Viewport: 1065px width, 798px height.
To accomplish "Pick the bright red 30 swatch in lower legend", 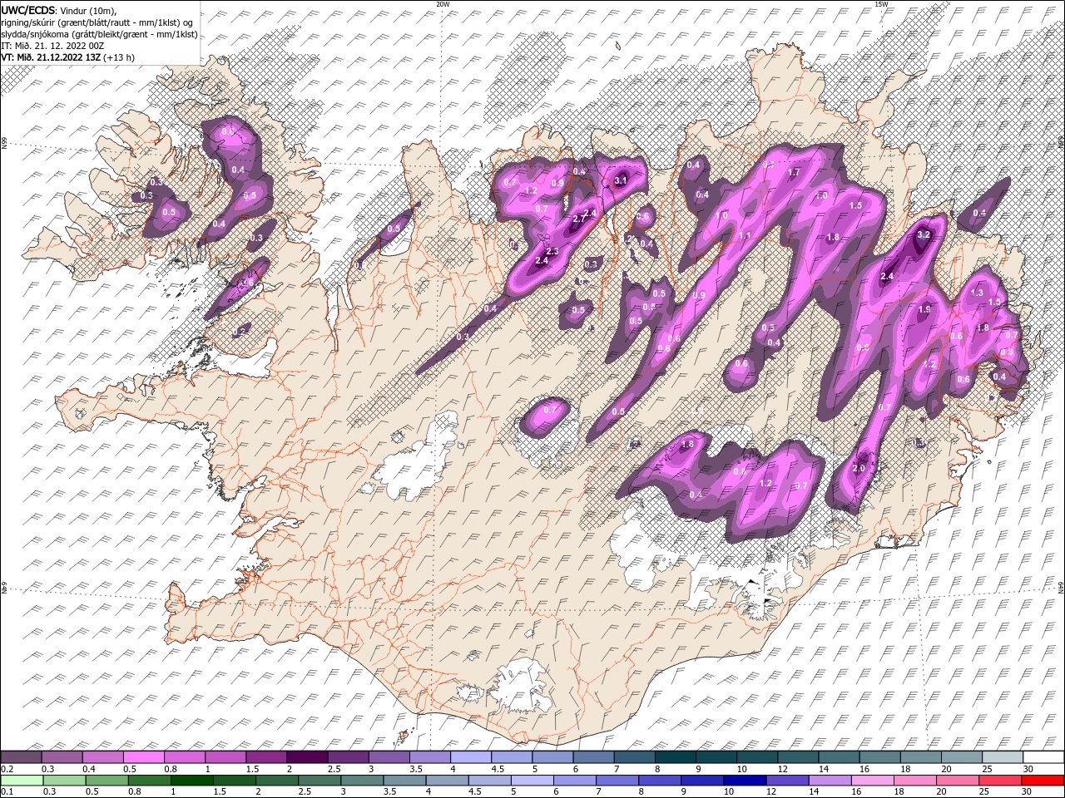I will click(1043, 781).
